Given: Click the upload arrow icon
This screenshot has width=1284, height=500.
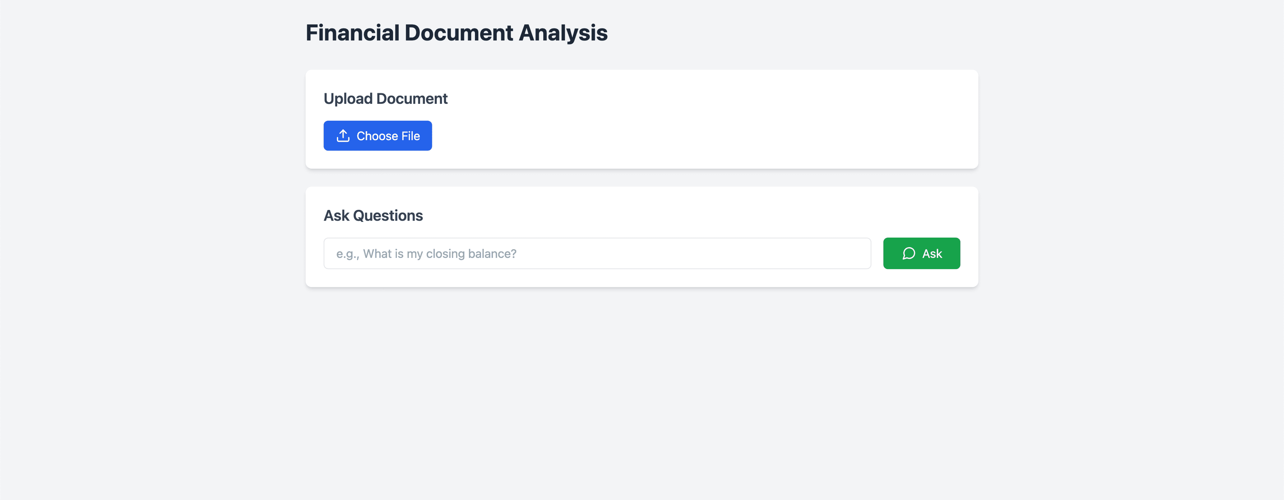Looking at the screenshot, I should (343, 136).
